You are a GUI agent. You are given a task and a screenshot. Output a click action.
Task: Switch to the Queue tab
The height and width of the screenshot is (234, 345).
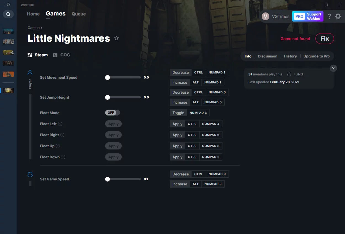coord(79,14)
